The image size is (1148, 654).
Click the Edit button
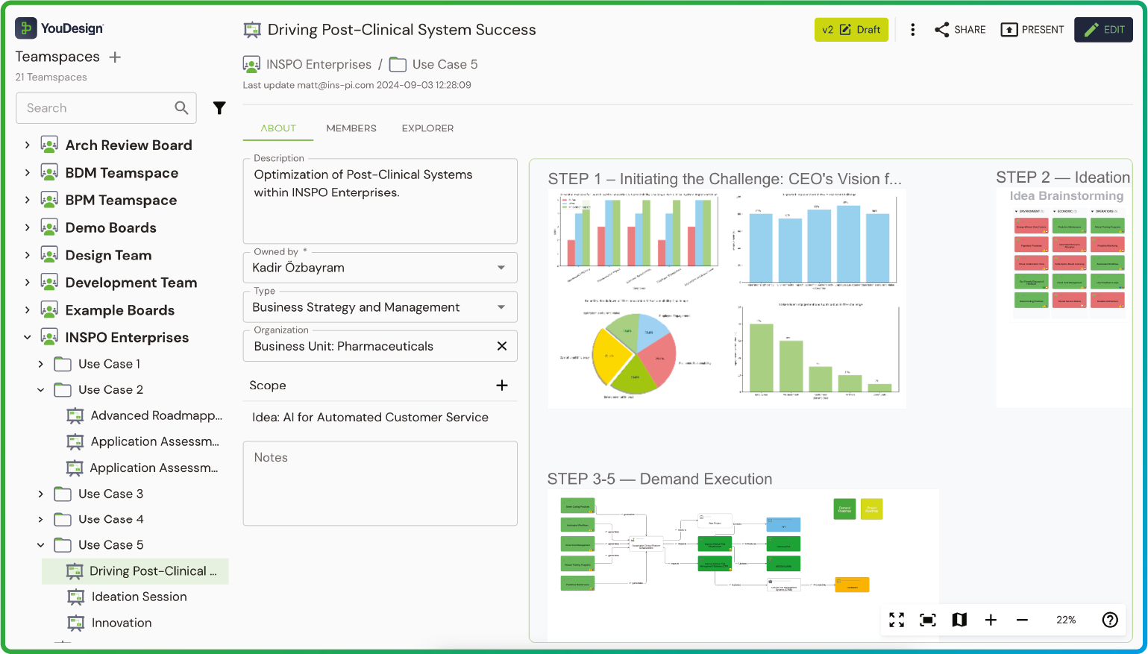[1103, 30]
